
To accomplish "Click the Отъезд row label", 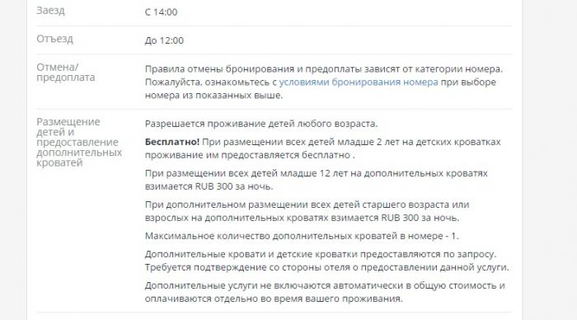I will (x=55, y=39).
